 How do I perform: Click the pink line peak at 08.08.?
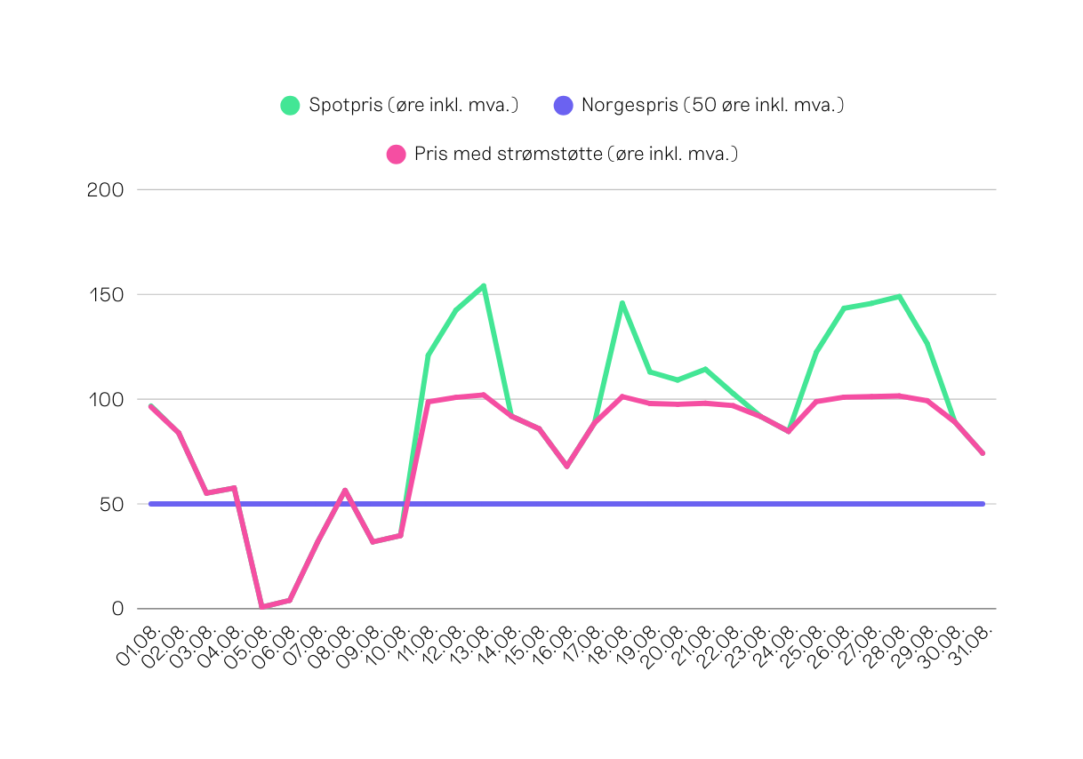click(x=345, y=490)
